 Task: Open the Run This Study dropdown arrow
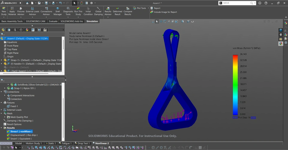coord(78,17)
